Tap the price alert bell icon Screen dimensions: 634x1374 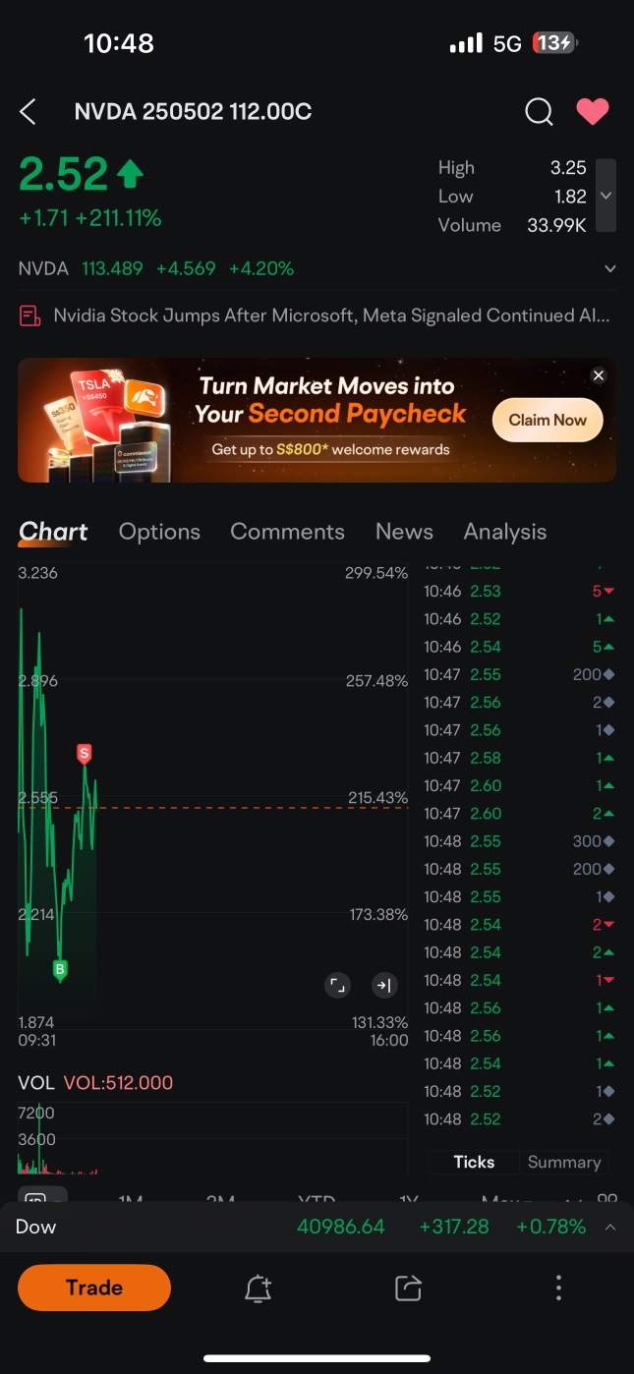pos(258,1288)
